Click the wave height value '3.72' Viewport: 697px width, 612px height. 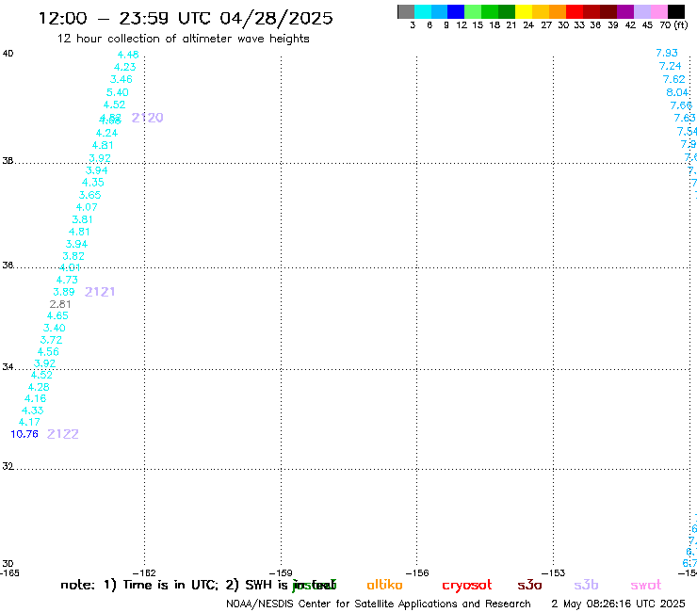[x=51, y=340]
